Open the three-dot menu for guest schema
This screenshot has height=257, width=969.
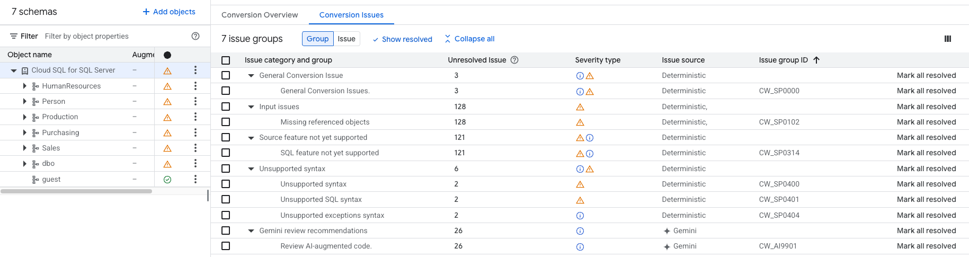[x=195, y=179]
